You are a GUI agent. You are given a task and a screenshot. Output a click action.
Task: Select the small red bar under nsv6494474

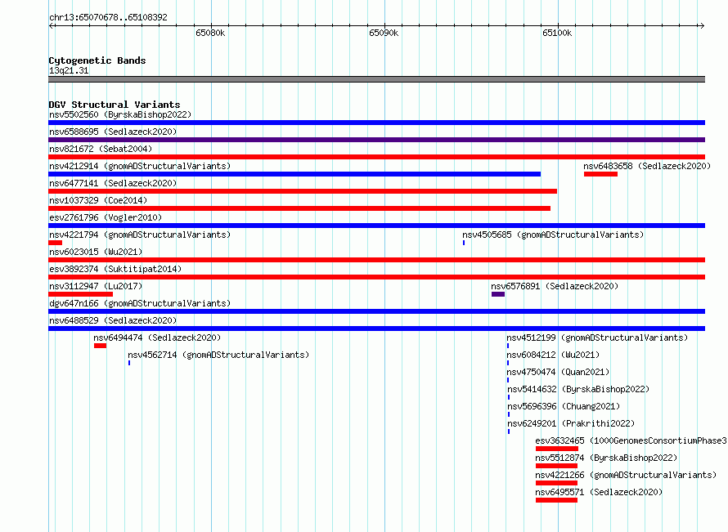tap(101, 346)
